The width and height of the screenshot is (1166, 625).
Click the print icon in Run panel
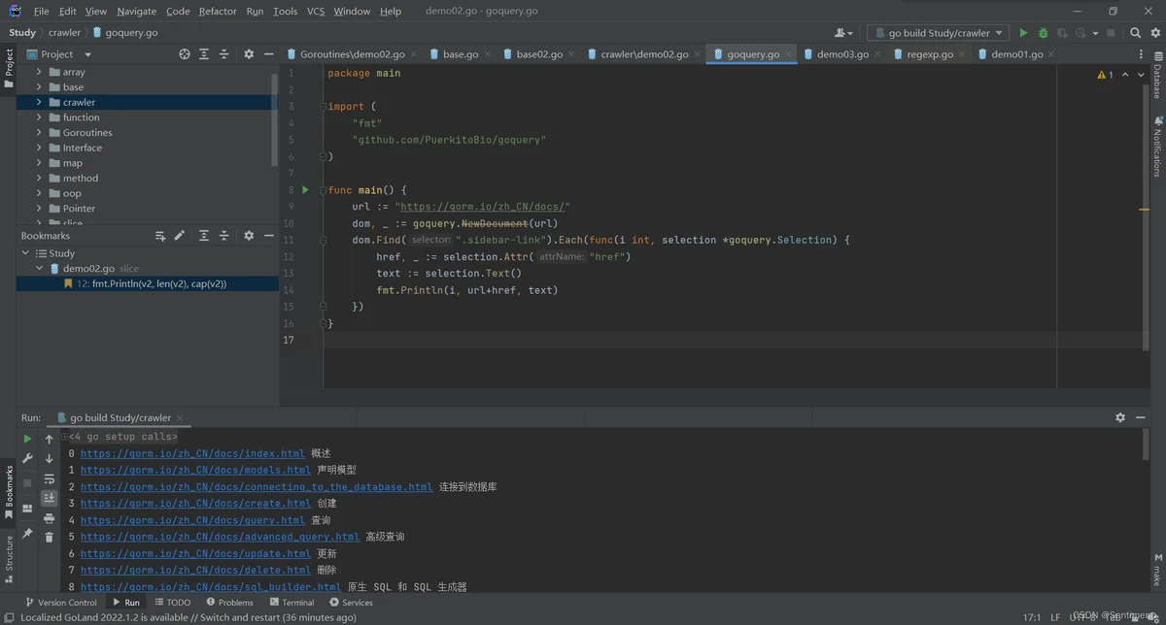(x=49, y=518)
